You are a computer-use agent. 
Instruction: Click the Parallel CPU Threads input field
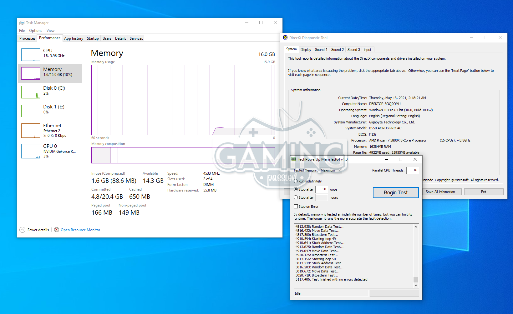[x=412, y=170]
